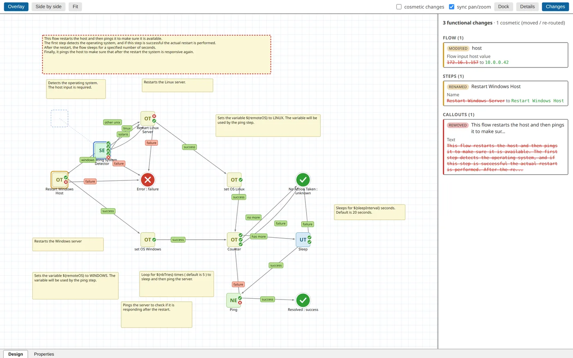Click the 'Restarts the Windows server' note

[68, 244]
